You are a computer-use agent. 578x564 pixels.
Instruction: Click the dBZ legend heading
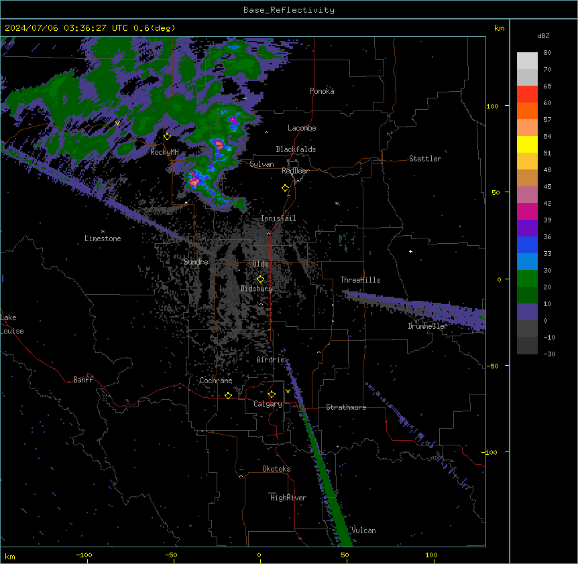[543, 36]
